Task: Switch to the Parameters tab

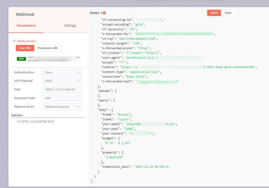Action: [x=26, y=26]
